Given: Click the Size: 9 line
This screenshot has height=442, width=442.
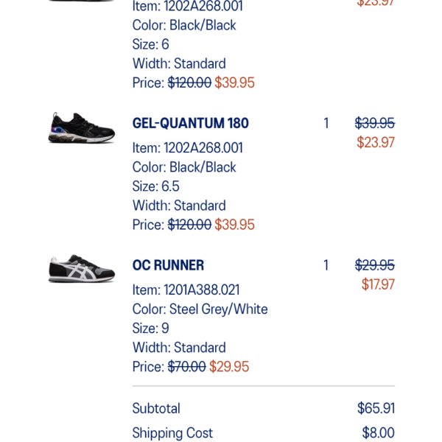Looking at the screenshot, I should [x=151, y=328].
